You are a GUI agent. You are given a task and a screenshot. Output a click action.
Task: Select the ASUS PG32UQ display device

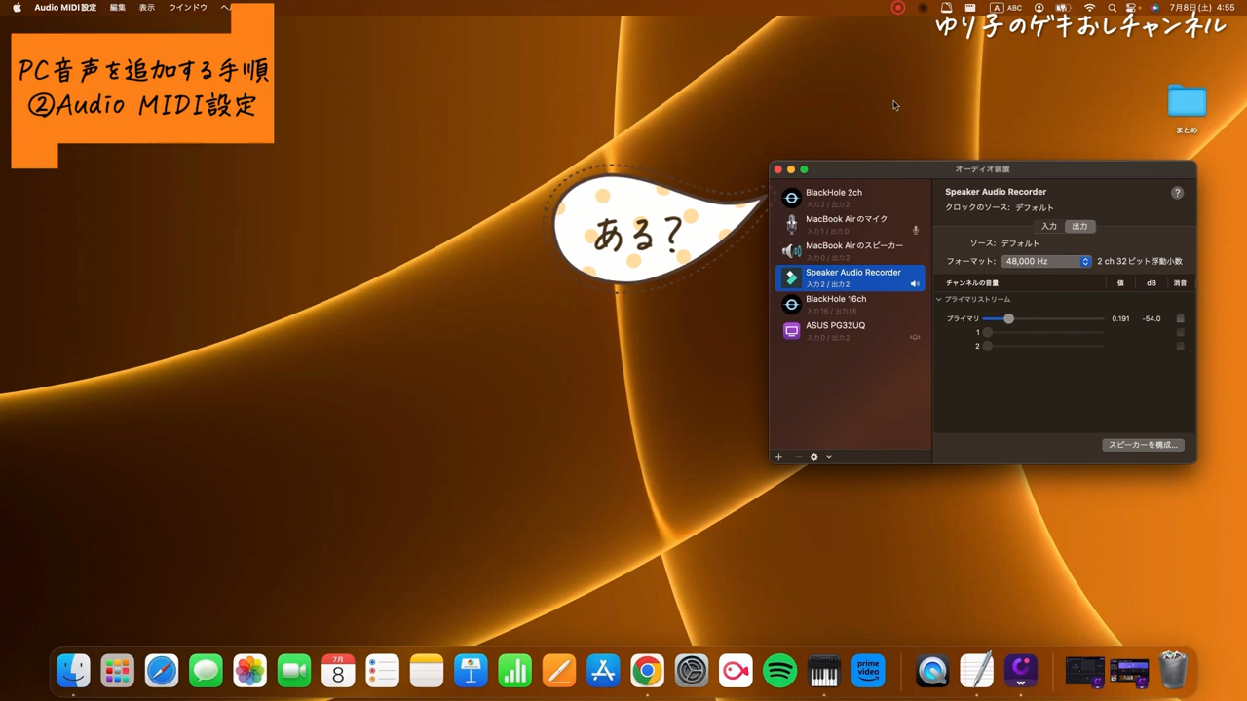coord(850,331)
